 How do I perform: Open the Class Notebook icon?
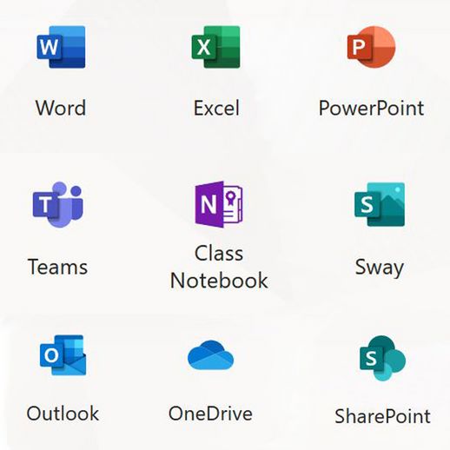tap(219, 204)
